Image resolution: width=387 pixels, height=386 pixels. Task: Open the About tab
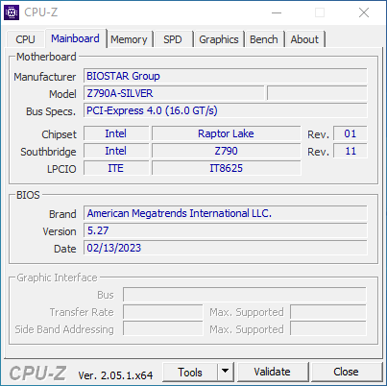click(x=304, y=39)
